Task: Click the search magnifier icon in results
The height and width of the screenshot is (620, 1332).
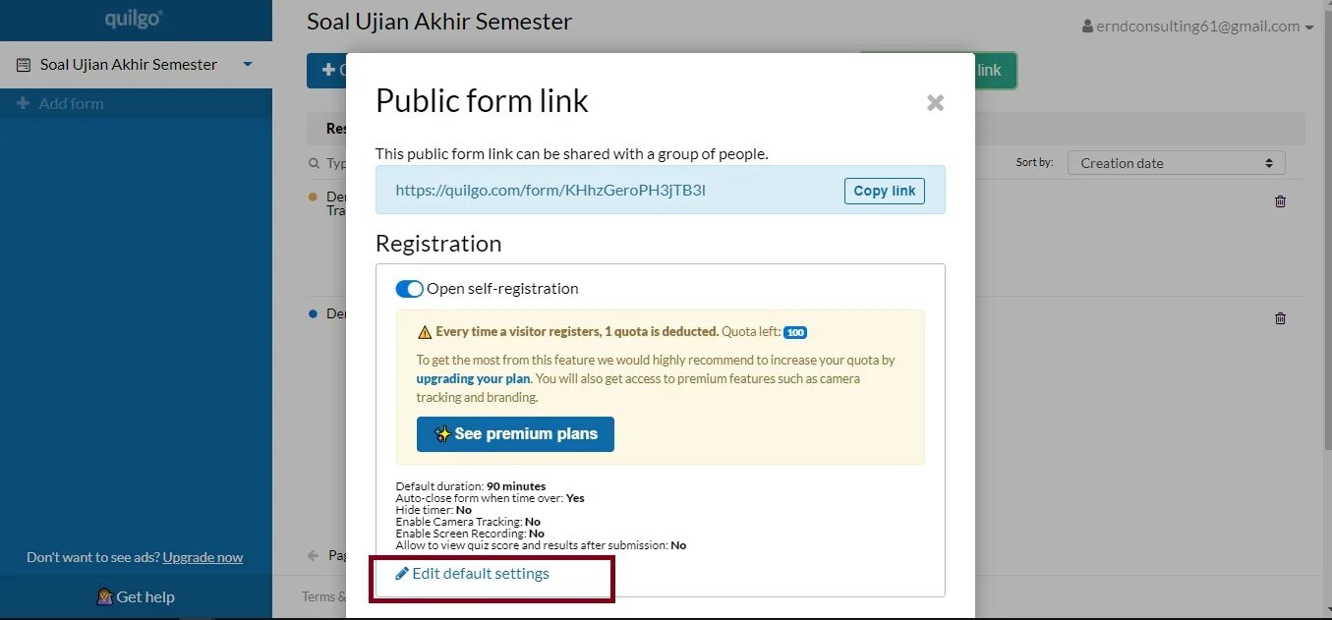Action: point(315,164)
